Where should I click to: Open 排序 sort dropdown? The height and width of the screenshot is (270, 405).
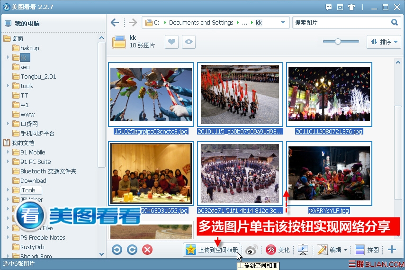(384, 42)
